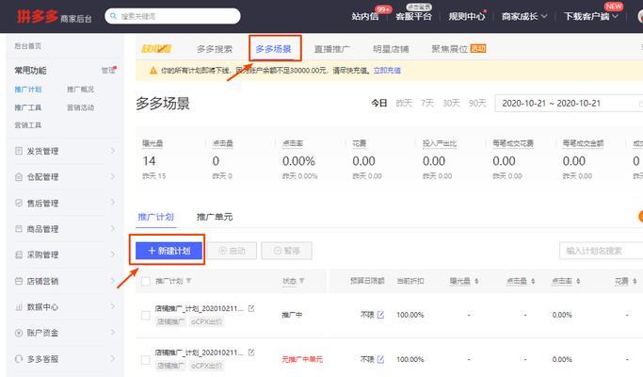Switch to the 直播推广 tab

point(332,49)
